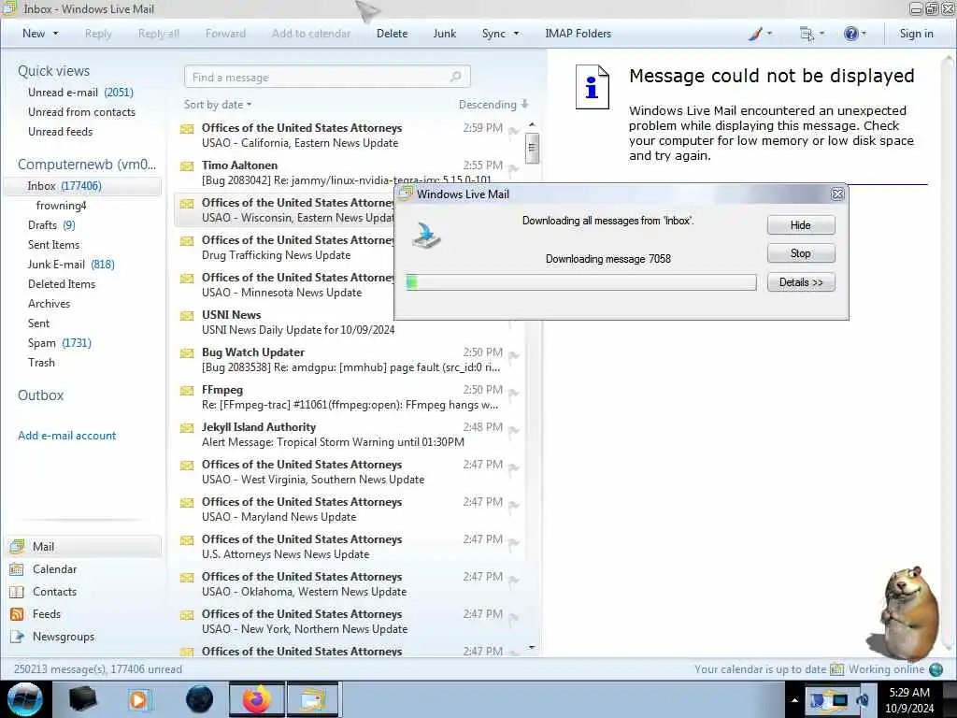Open the Mail section icon
Image resolution: width=957 pixels, height=718 pixels.
17,546
